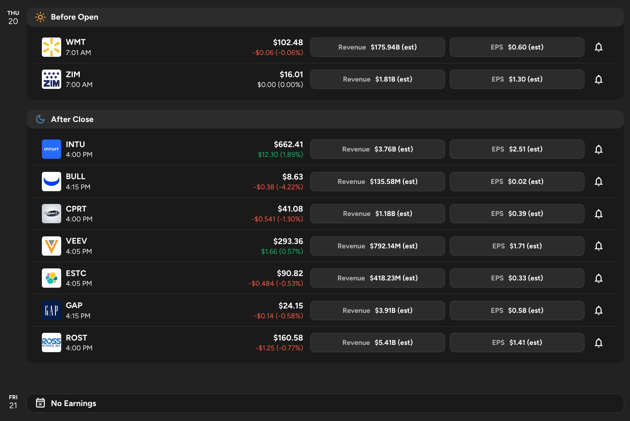Select the VEEV price $293.36
Viewport: 630px width, 421px height.
point(288,241)
